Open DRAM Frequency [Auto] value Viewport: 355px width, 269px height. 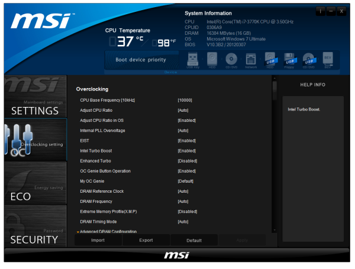(x=183, y=202)
